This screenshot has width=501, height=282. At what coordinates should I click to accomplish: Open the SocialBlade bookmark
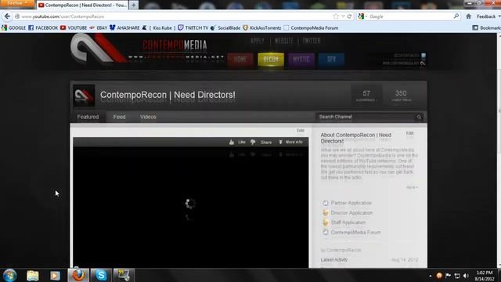coord(225,28)
